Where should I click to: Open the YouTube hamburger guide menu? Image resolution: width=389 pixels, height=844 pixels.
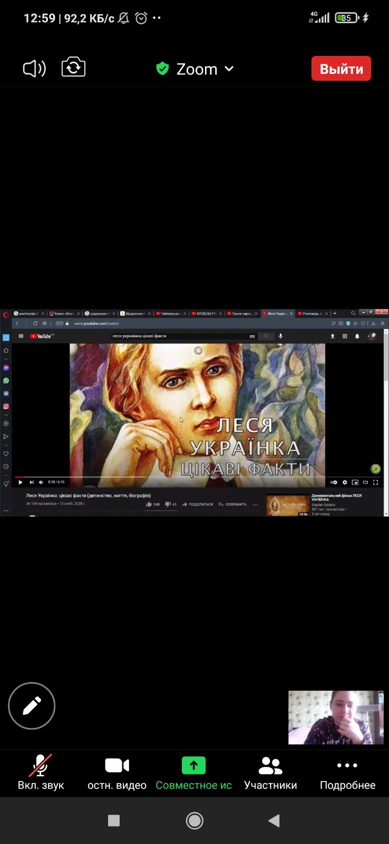point(21,336)
